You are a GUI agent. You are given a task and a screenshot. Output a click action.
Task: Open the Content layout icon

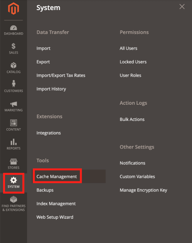[13, 123]
